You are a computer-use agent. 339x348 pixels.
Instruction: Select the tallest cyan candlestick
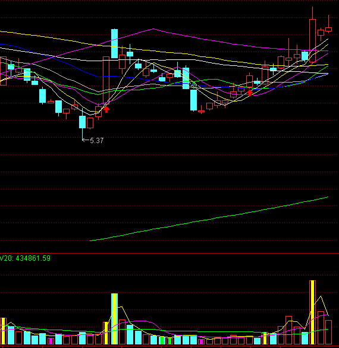tap(114, 43)
